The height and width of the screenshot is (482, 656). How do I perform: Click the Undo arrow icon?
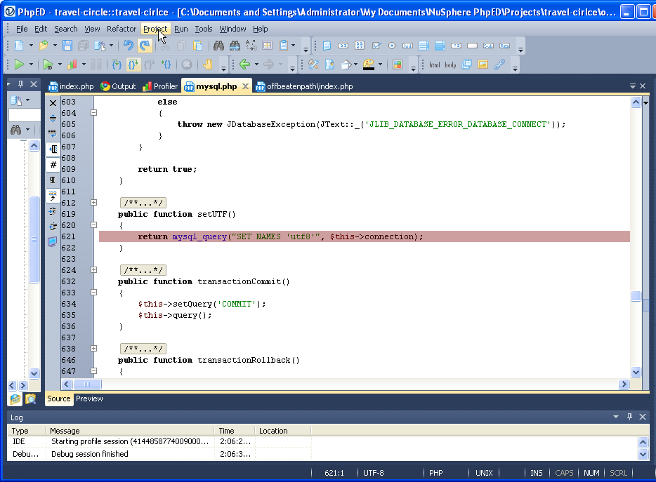click(x=128, y=46)
